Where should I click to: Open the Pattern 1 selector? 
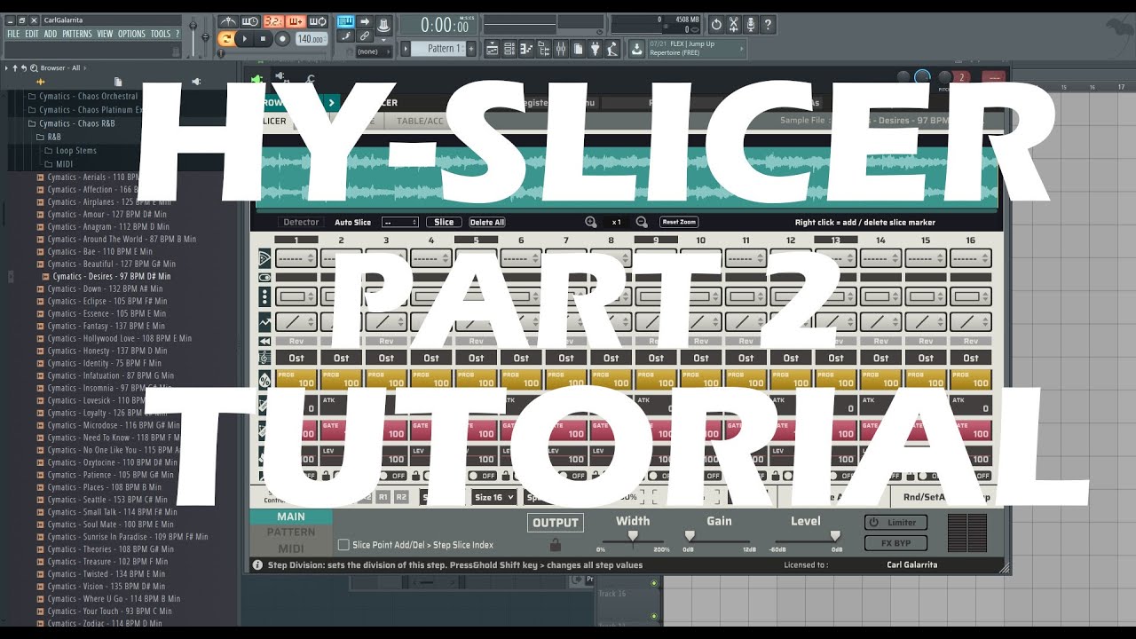coord(440,49)
